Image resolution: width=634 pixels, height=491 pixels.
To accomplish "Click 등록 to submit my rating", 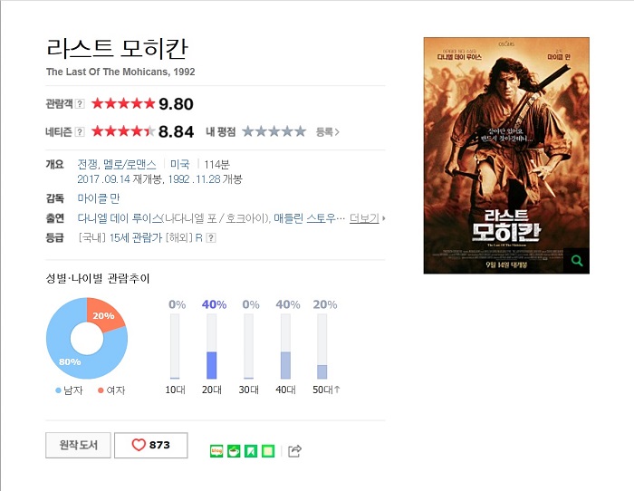I will tap(328, 132).
